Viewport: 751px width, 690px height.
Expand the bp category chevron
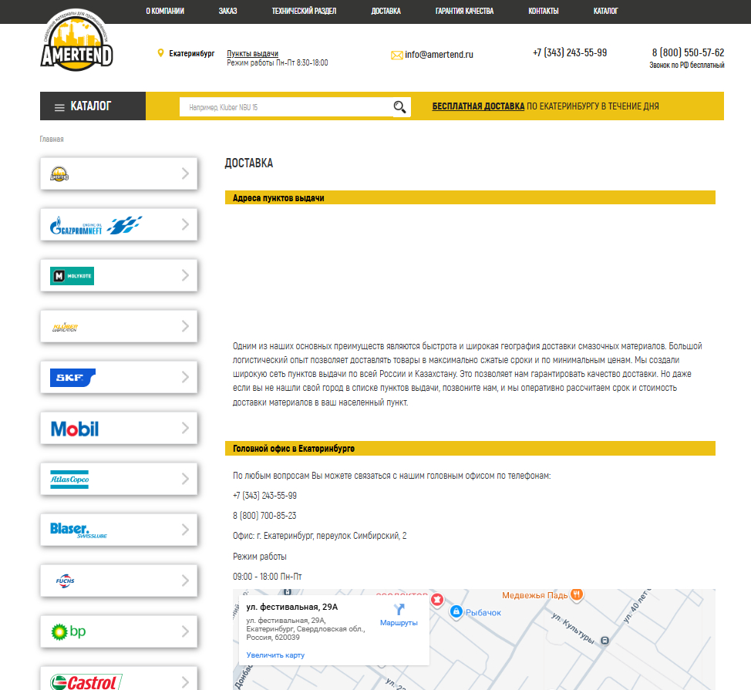(185, 631)
